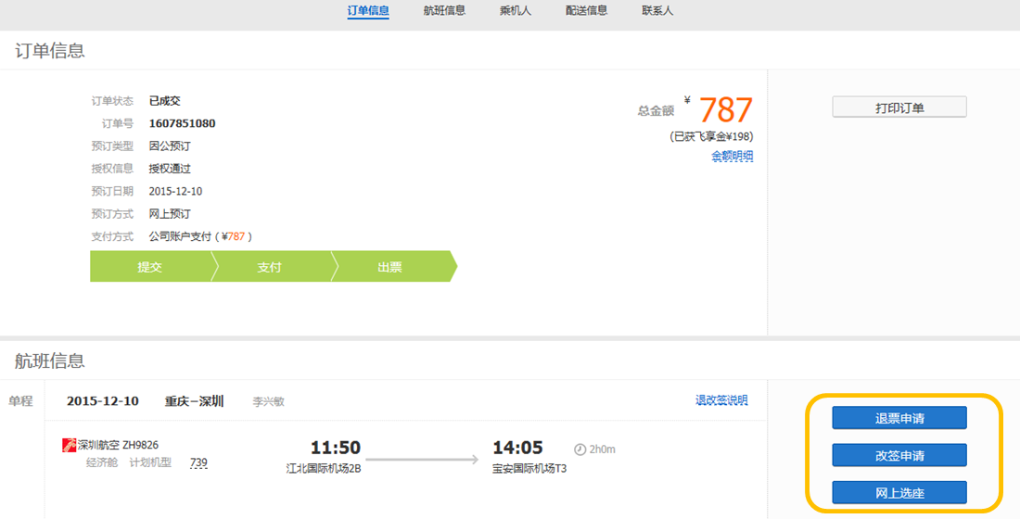This screenshot has width=1020, height=519.
Task: Go to the 乘机人 tab
Action: click(x=516, y=10)
